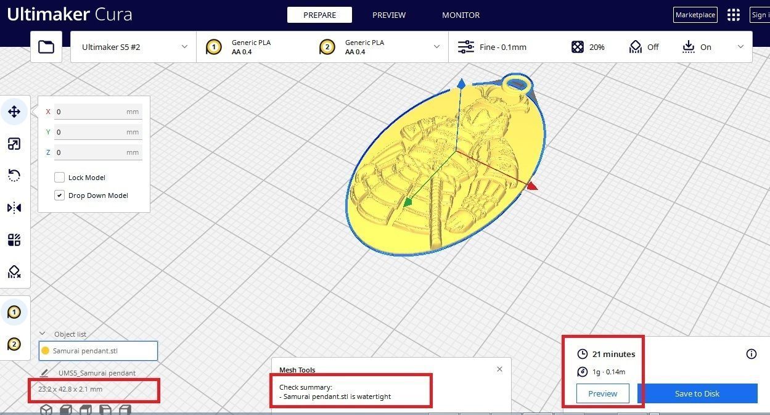This screenshot has height=415, width=770.
Task: Click Save to Disk
Action: click(x=697, y=393)
